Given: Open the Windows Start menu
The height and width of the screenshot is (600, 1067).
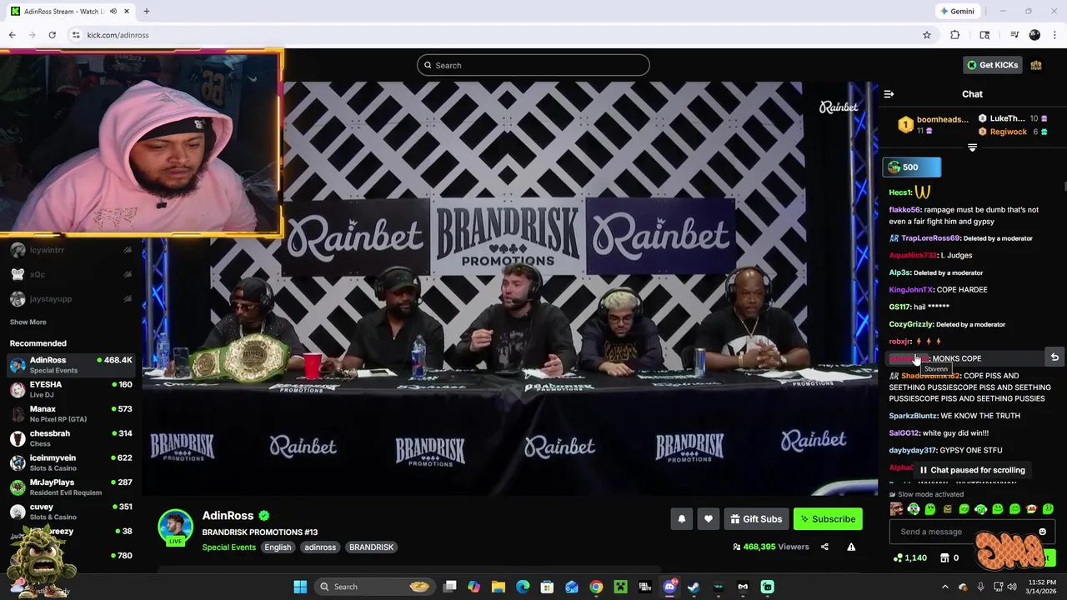Looking at the screenshot, I should pyautogui.click(x=300, y=587).
